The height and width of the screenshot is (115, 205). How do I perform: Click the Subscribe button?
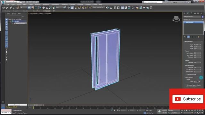pos(188,99)
